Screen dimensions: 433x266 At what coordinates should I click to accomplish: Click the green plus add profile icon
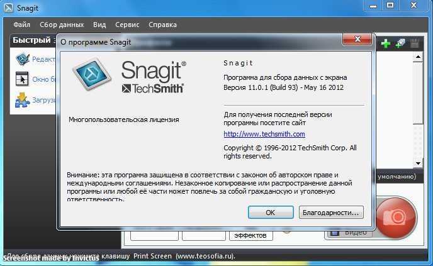386,43
